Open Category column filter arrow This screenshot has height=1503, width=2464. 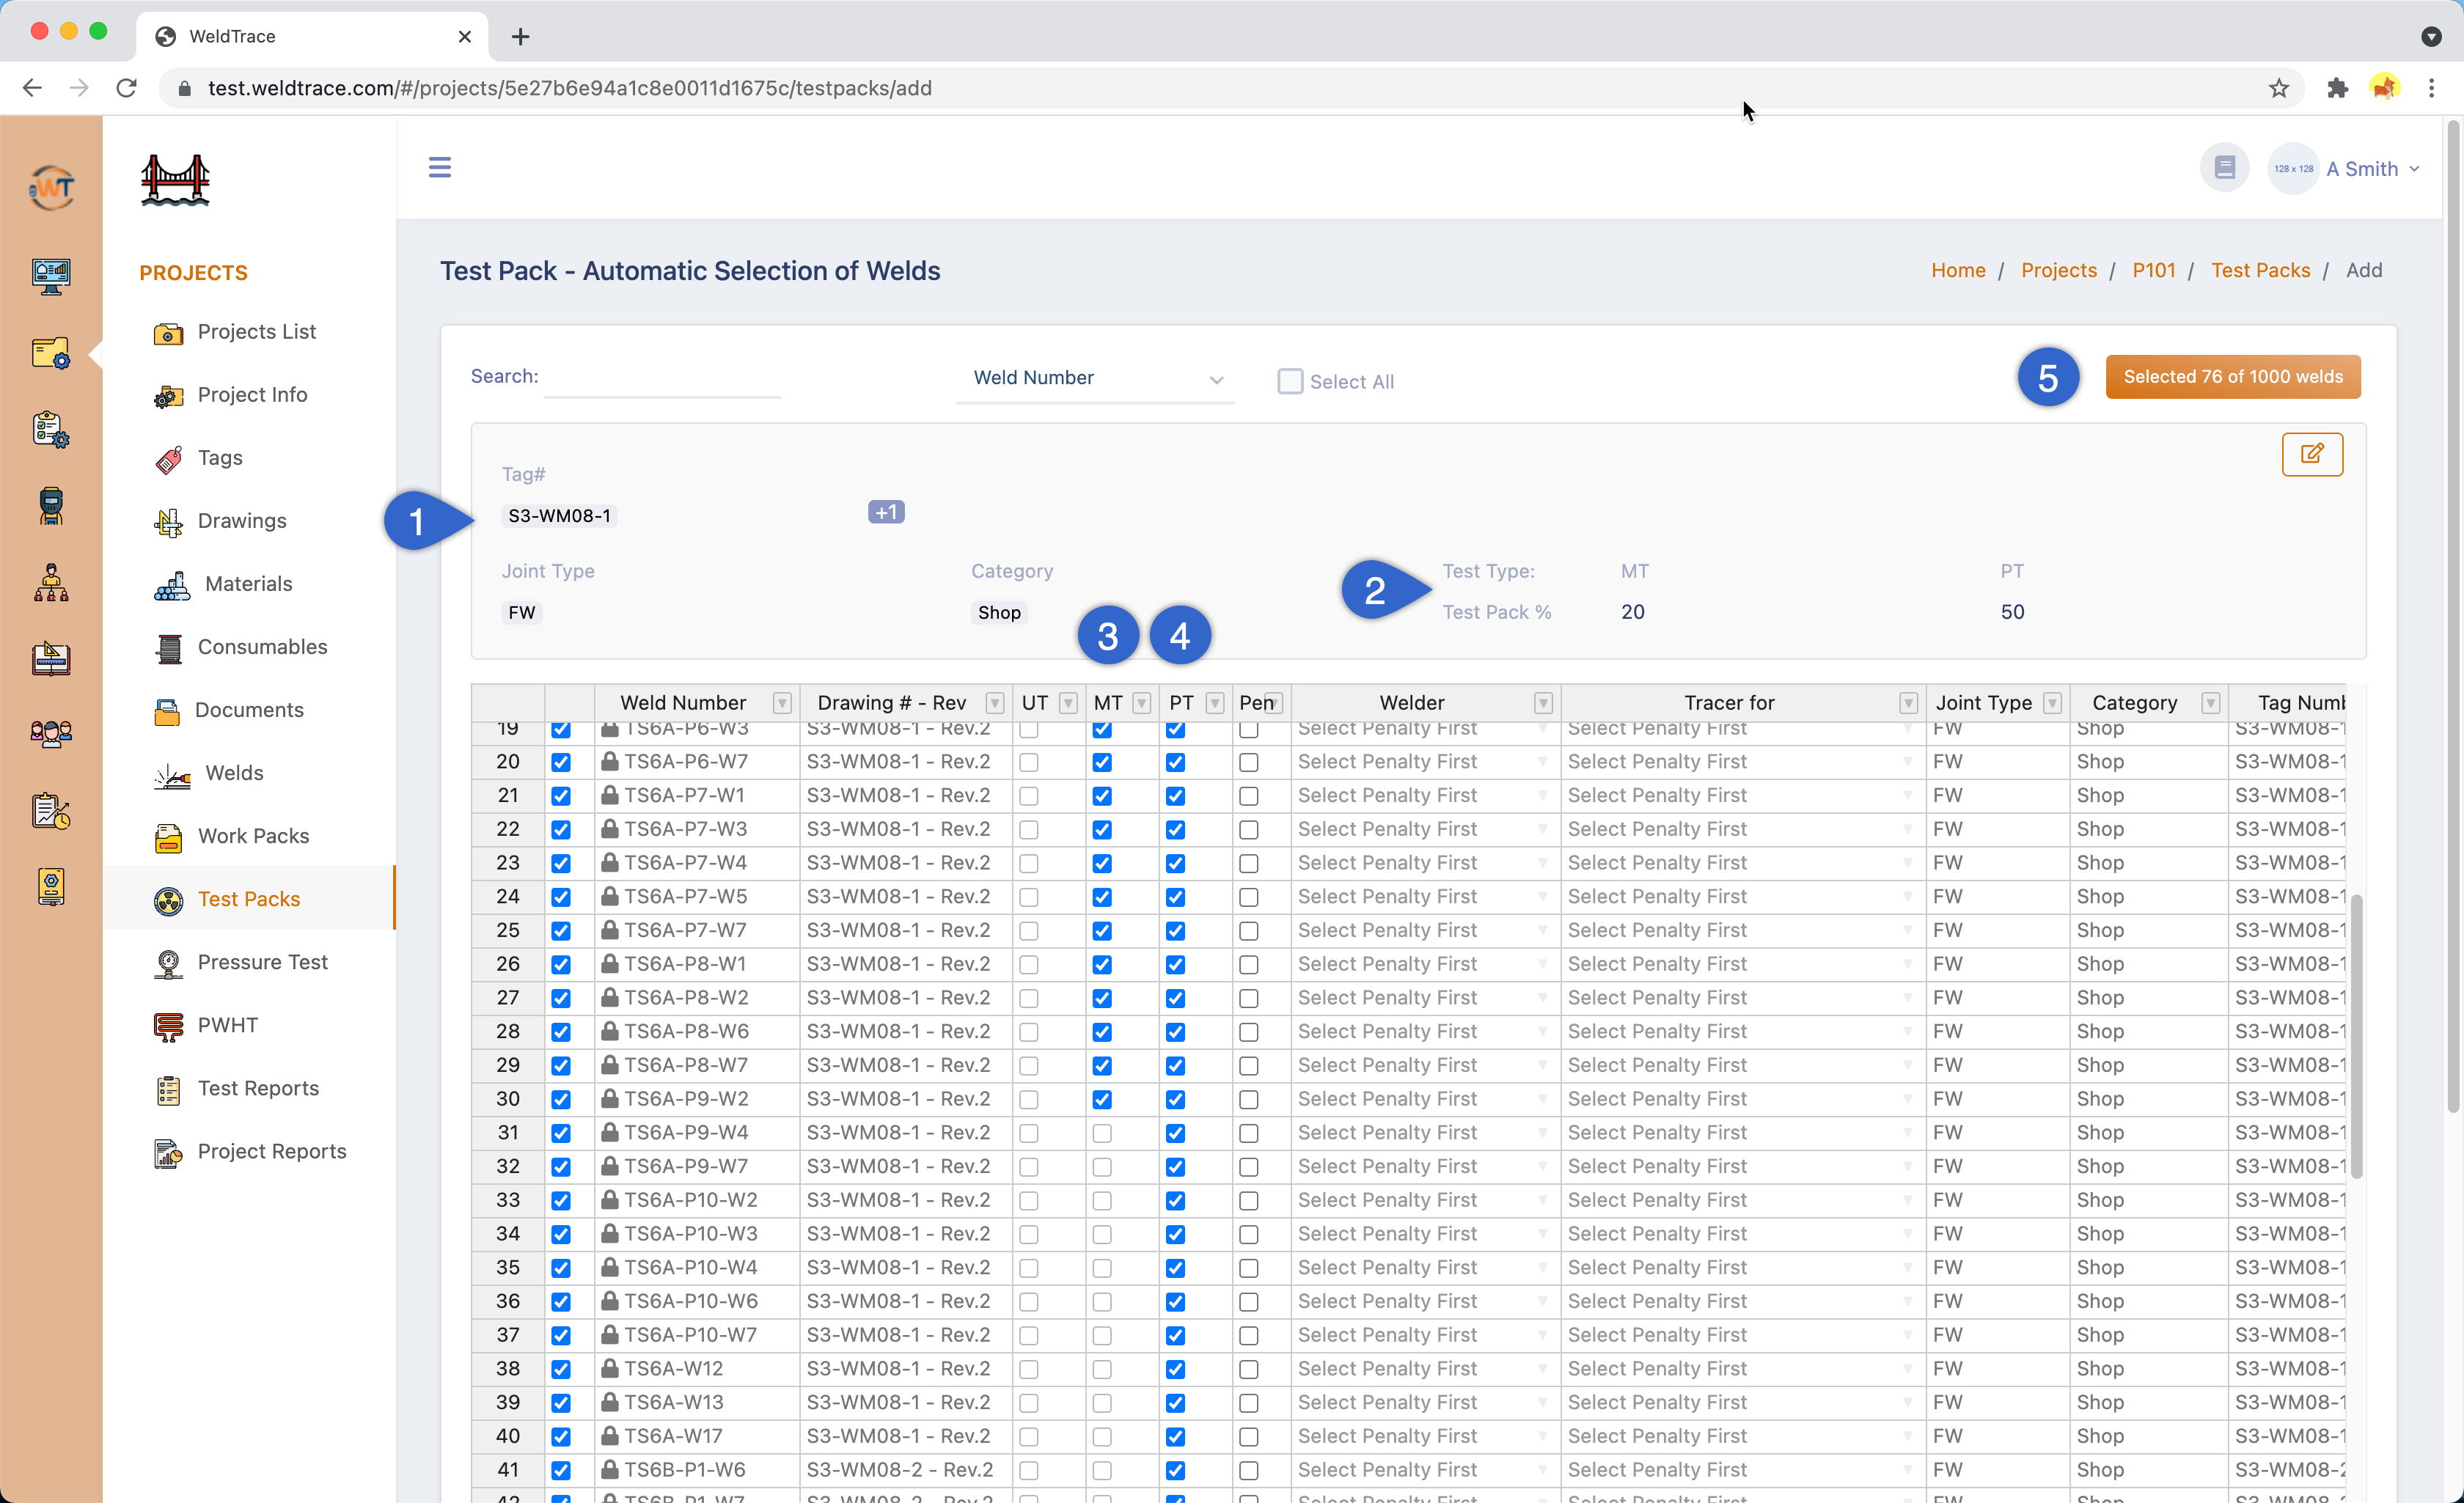coord(2210,703)
